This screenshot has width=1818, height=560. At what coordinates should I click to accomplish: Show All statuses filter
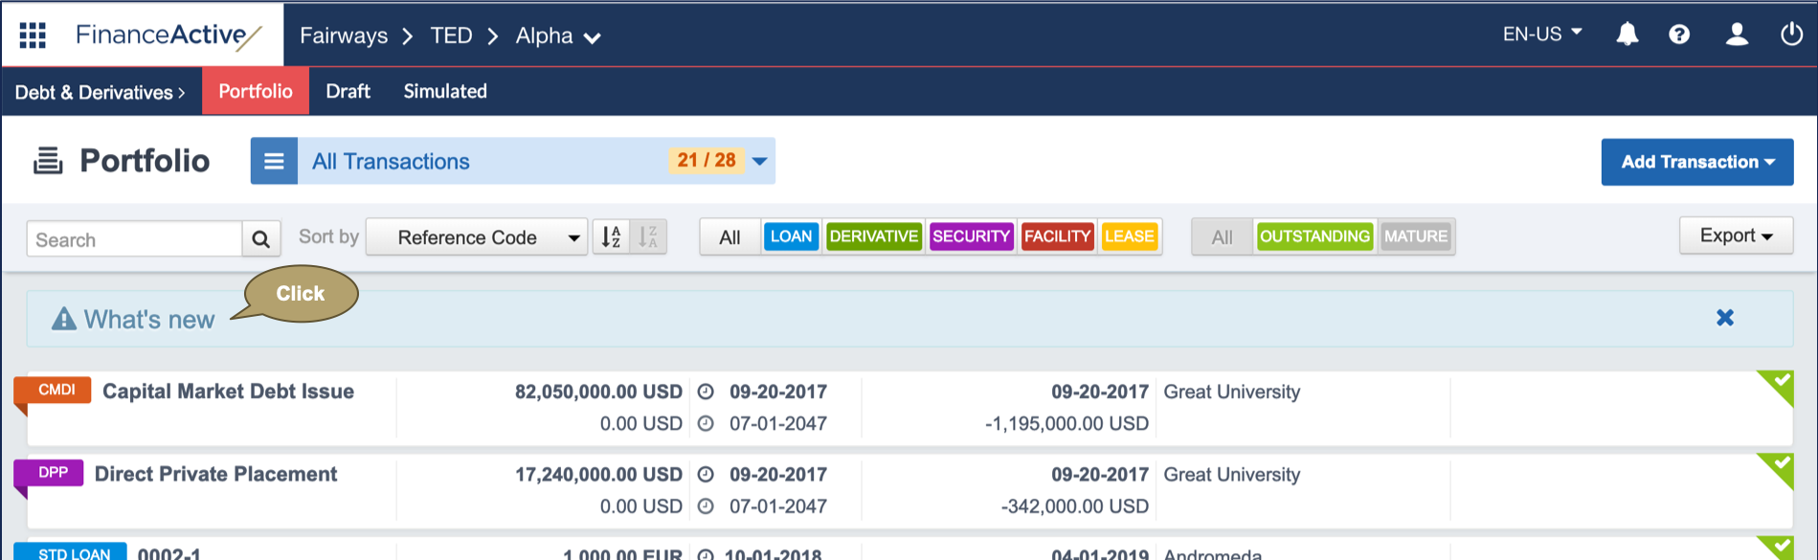coord(1222,237)
